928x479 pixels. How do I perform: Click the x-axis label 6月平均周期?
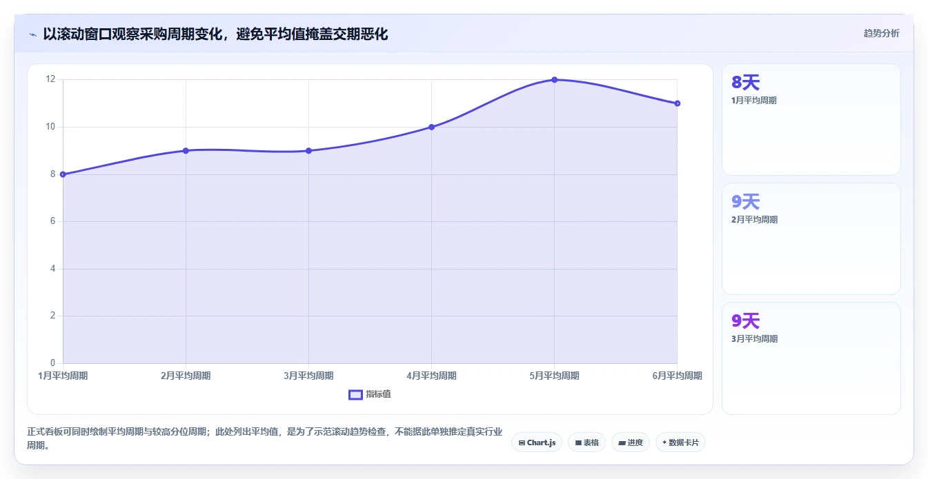[677, 376]
